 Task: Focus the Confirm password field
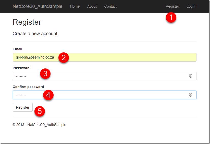click(x=105, y=95)
